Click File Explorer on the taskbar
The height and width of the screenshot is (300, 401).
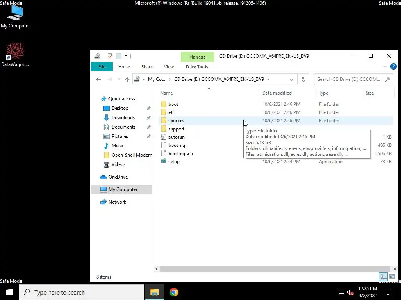tap(154, 292)
